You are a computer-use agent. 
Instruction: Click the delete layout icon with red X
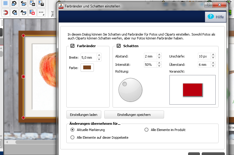pyautogui.click(x=32, y=12)
